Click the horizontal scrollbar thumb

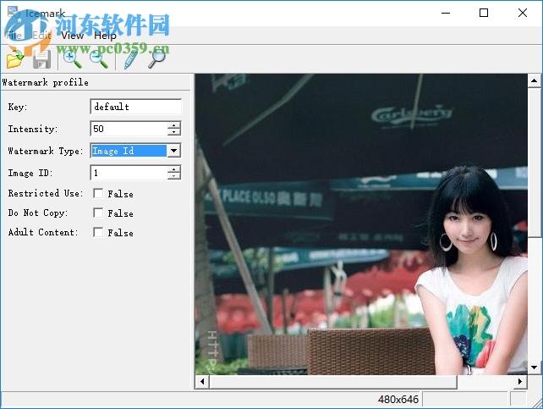(x=333, y=382)
